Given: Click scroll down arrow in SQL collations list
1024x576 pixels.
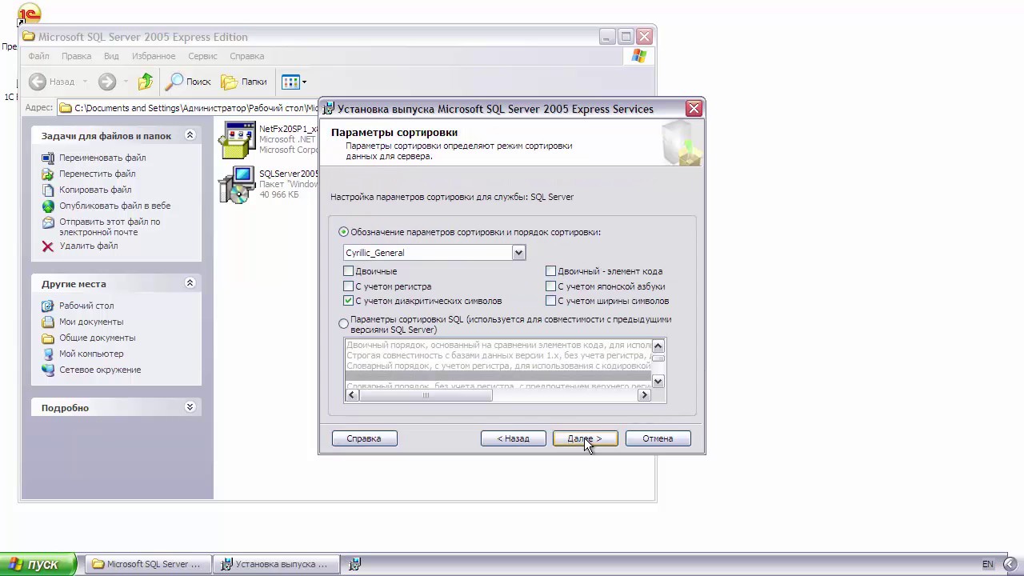Looking at the screenshot, I should [x=658, y=382].
